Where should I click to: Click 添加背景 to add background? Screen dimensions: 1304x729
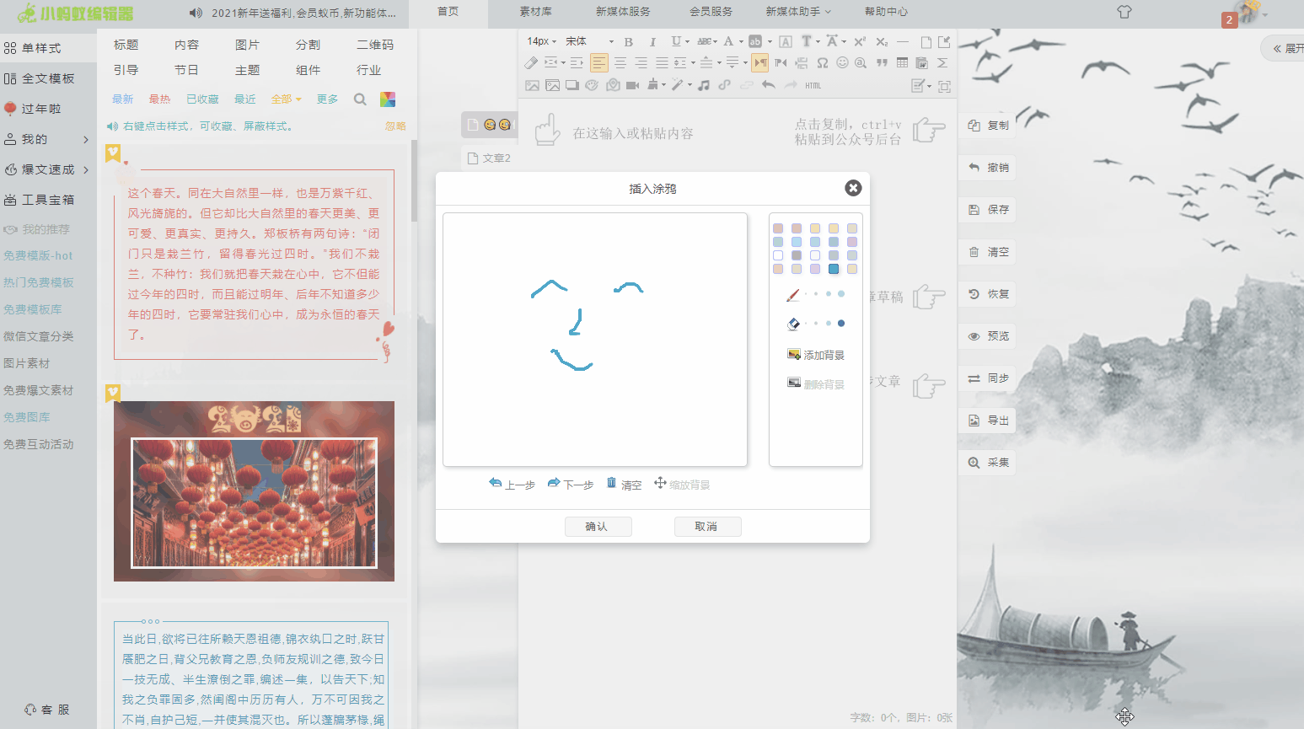815,355
